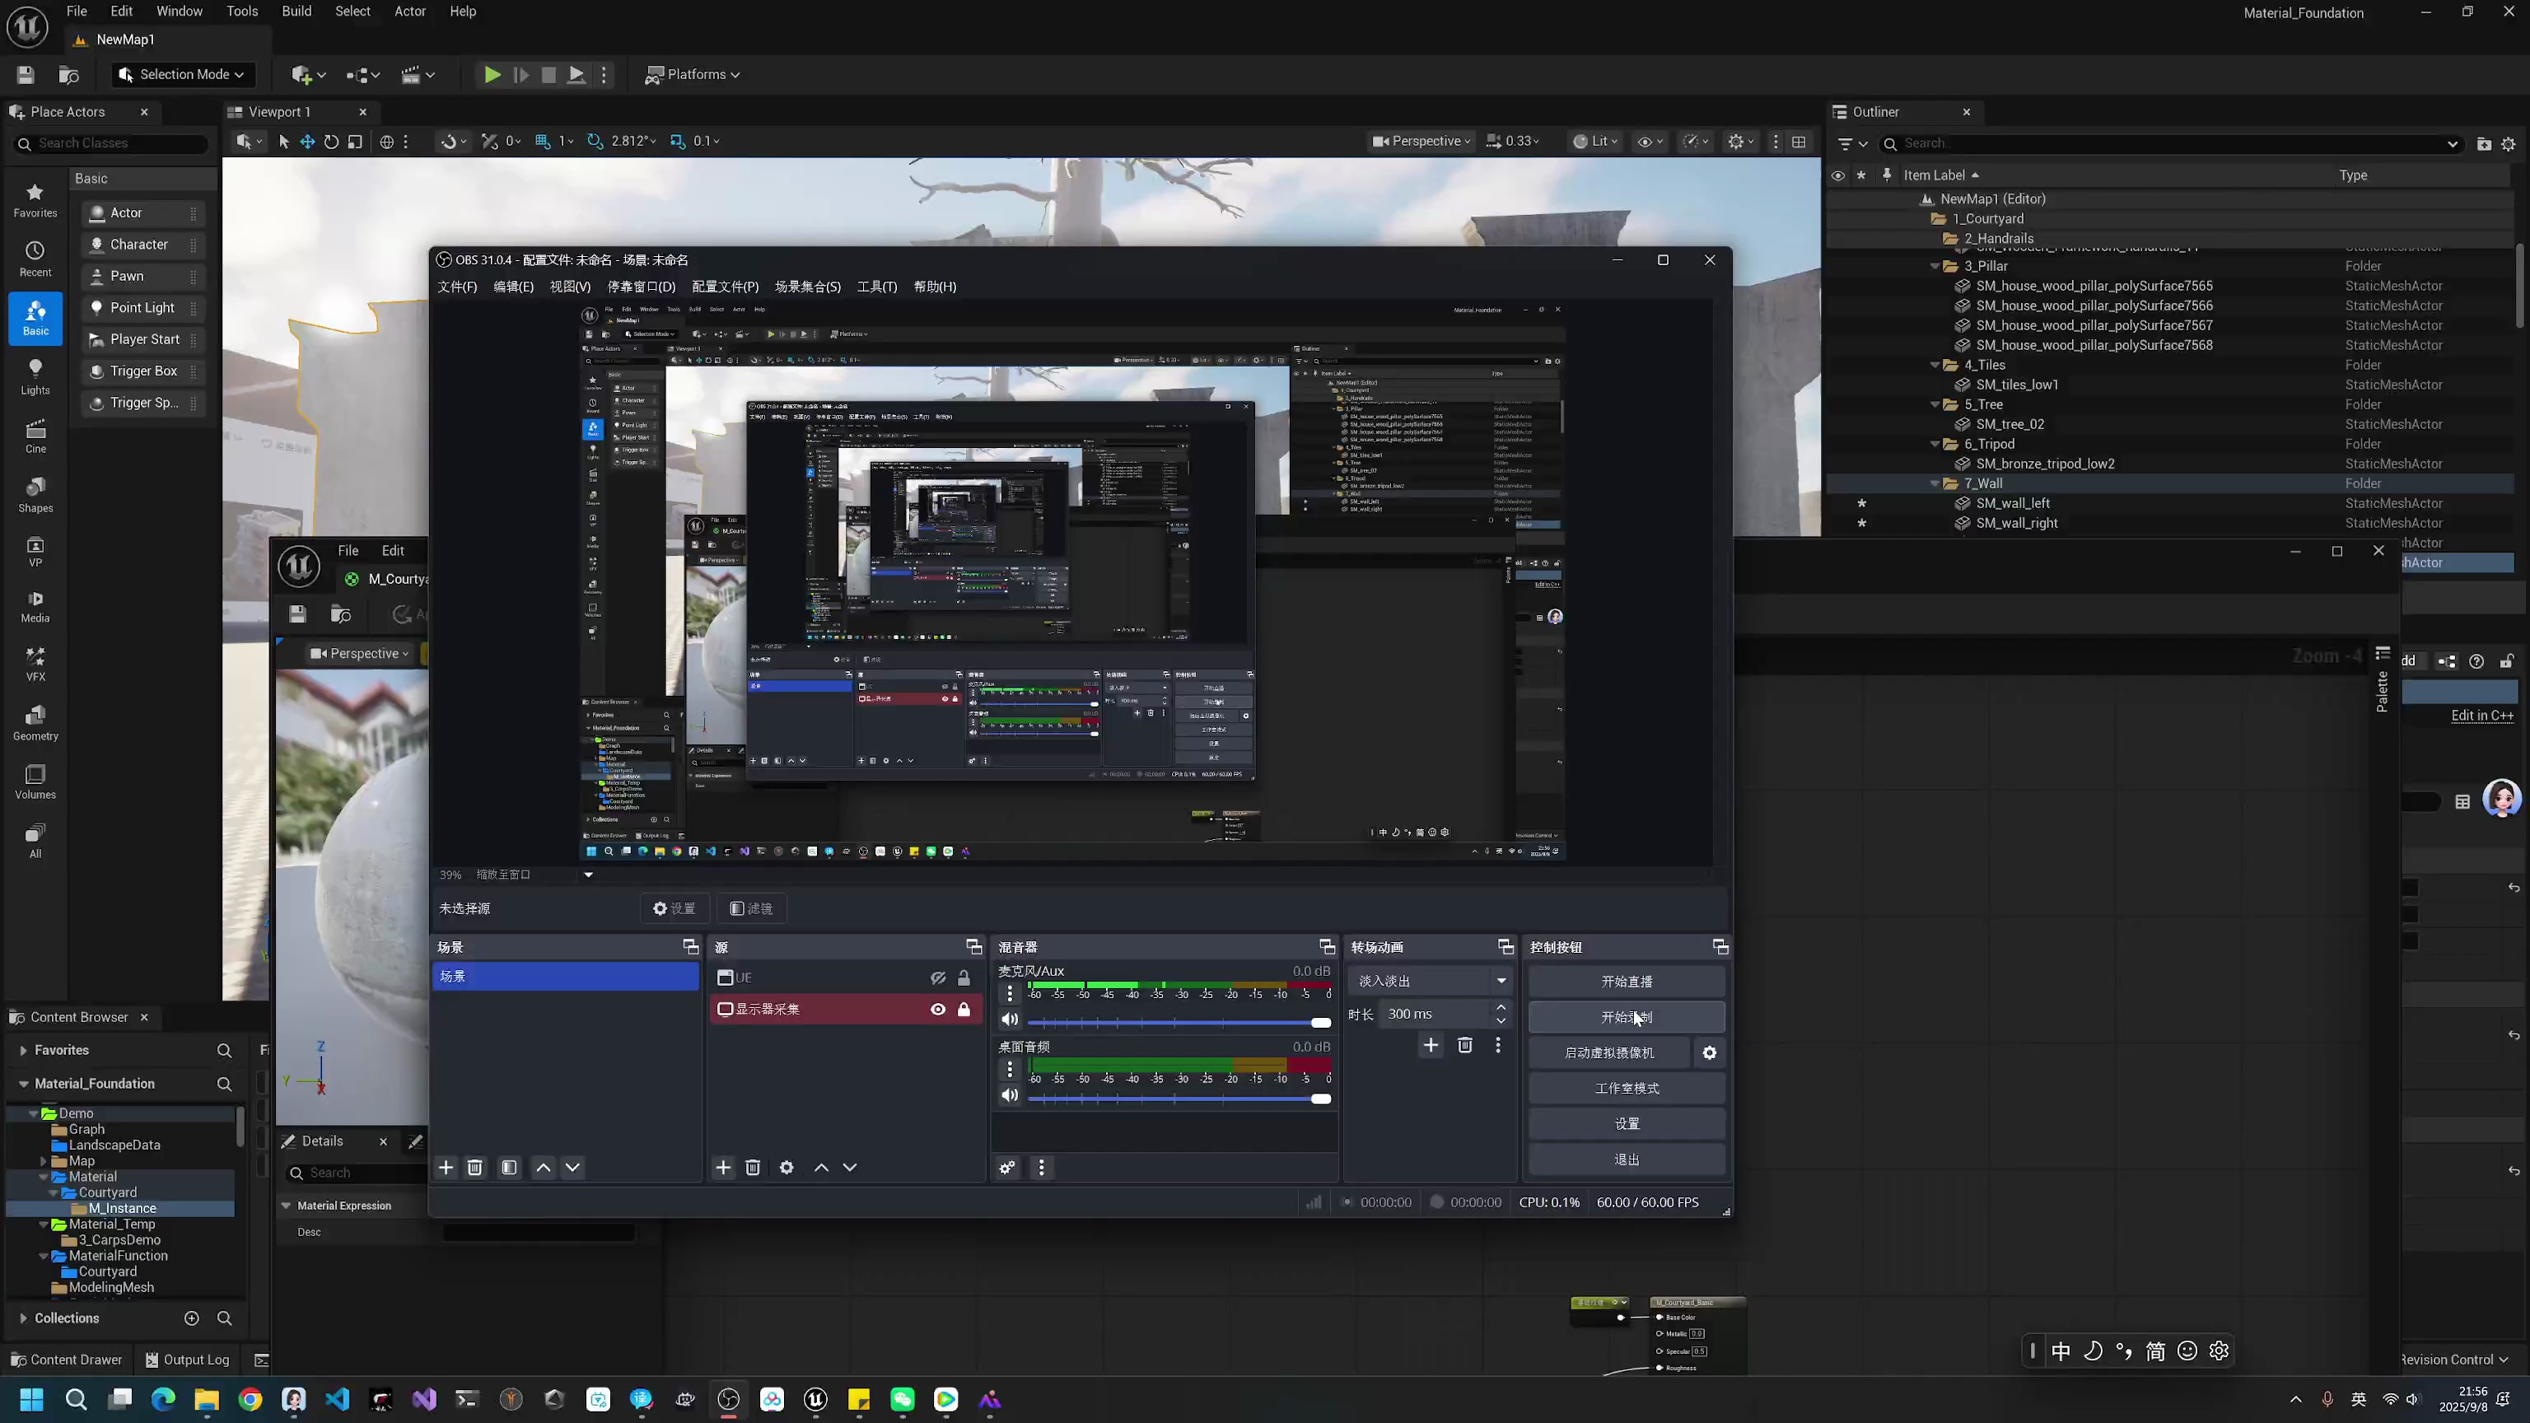Open the Lit view mode dropdown

1595,142
